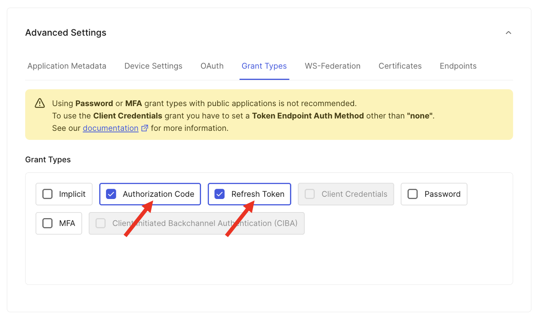Screen dimensions: 544x320
Task: Click the documentation link in warning
Action: pyautogui.click(x=111, y=128)
